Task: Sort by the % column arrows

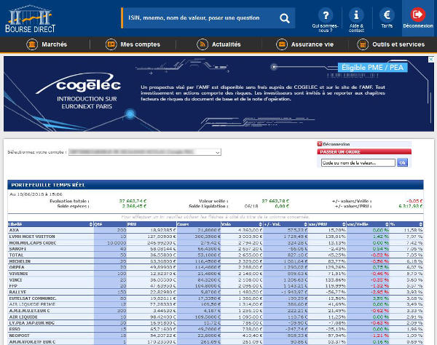Action: (421, 224)
